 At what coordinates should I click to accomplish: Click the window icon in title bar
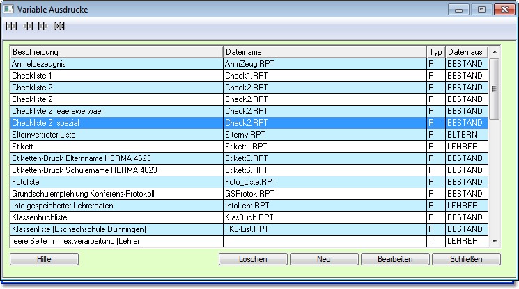pyautogui.click(x=10, y=10)
